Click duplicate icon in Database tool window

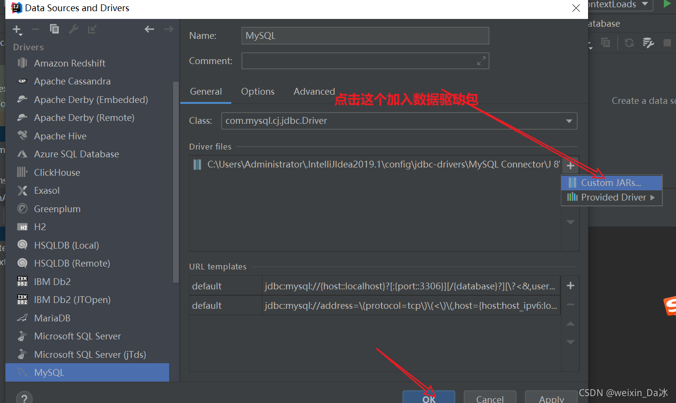point(606,43)
